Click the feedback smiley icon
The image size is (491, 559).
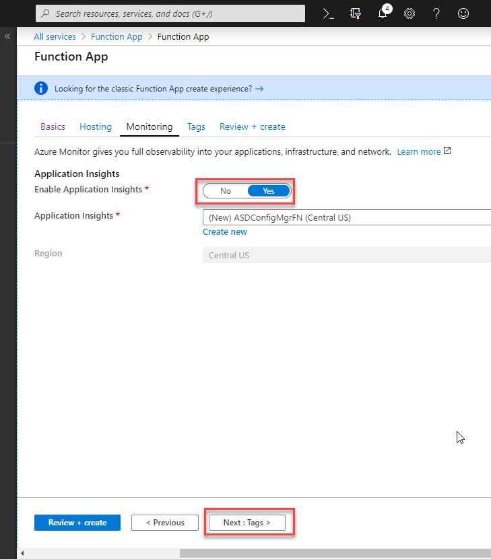pos(463,13)
